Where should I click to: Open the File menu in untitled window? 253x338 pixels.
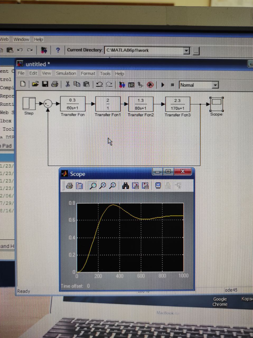click(21, 73)
